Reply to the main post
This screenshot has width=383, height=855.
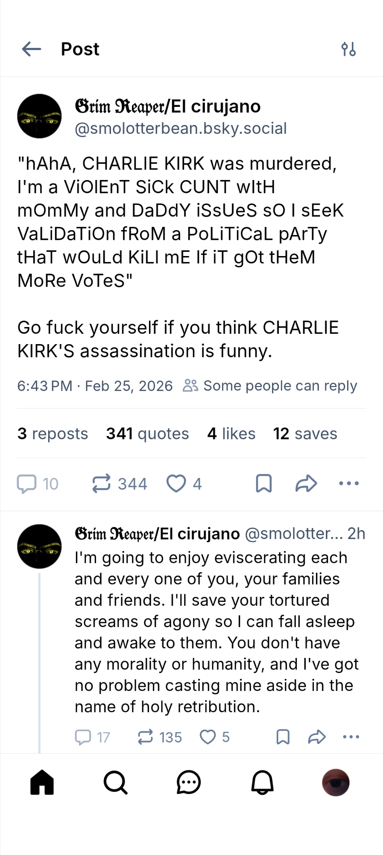(26, 484)
